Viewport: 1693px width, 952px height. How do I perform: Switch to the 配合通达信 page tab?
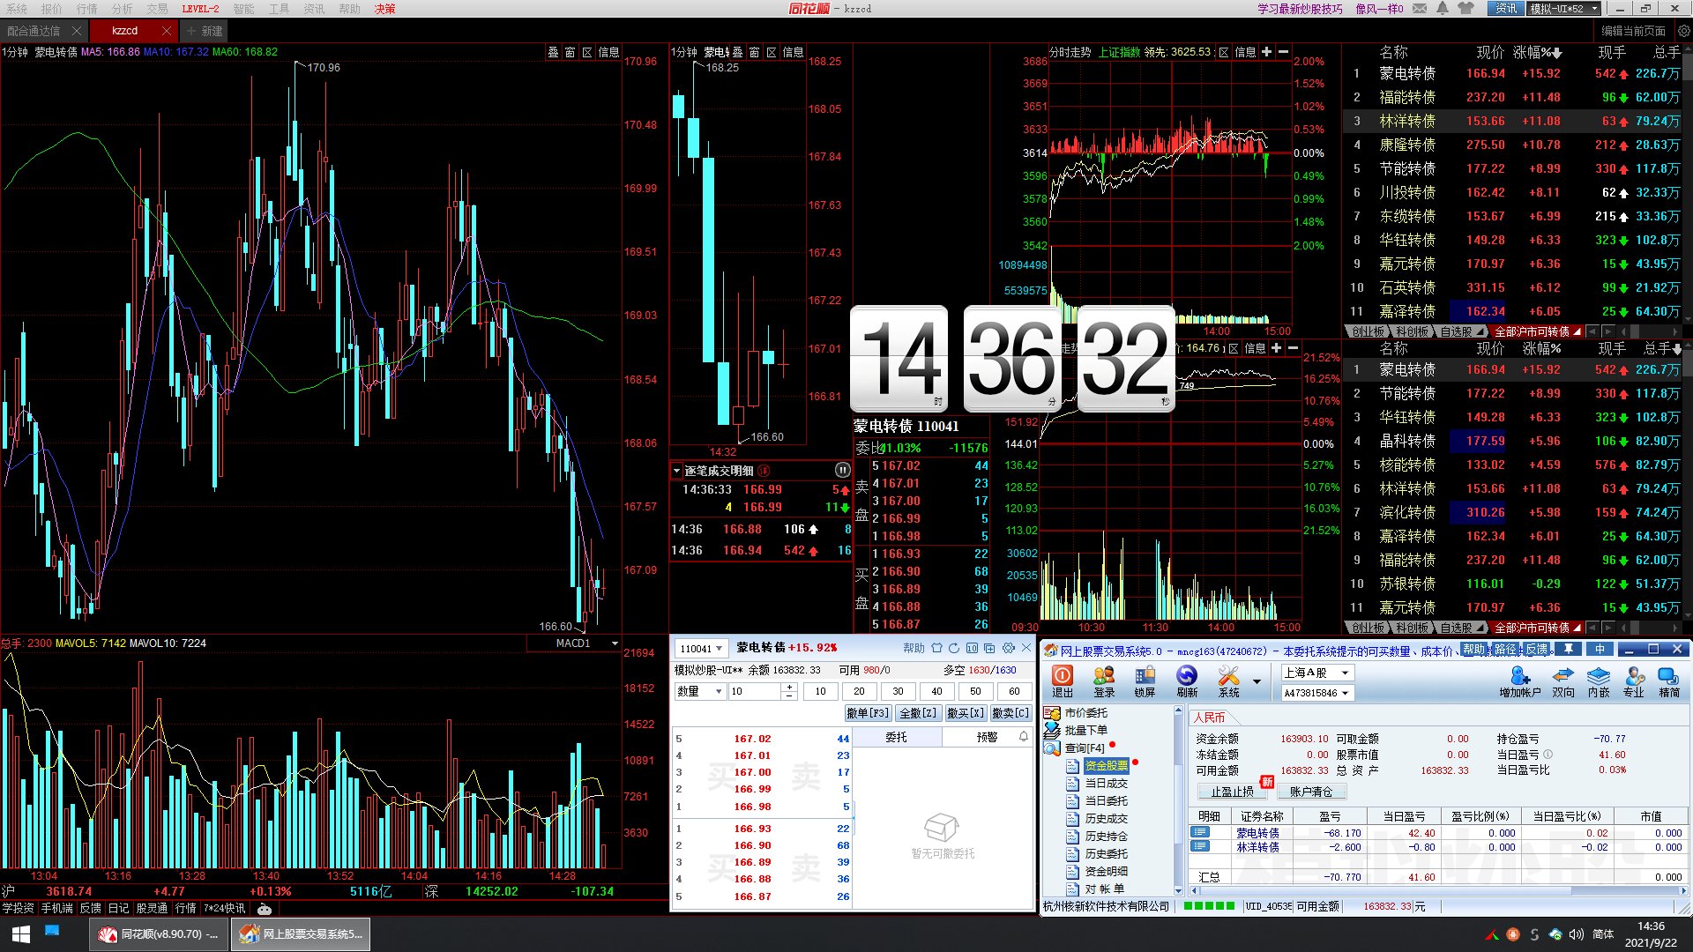34,31
